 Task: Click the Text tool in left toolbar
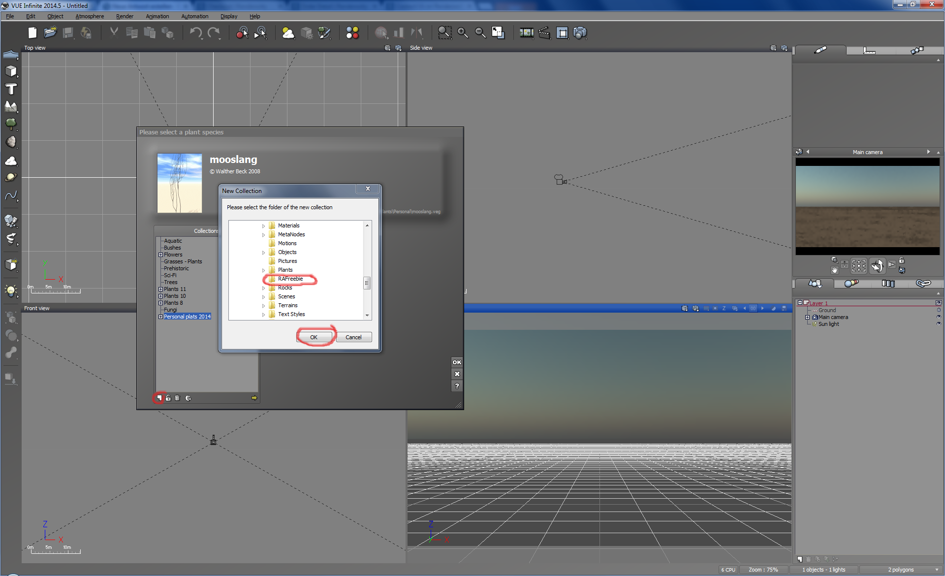[x=11, y=89]
